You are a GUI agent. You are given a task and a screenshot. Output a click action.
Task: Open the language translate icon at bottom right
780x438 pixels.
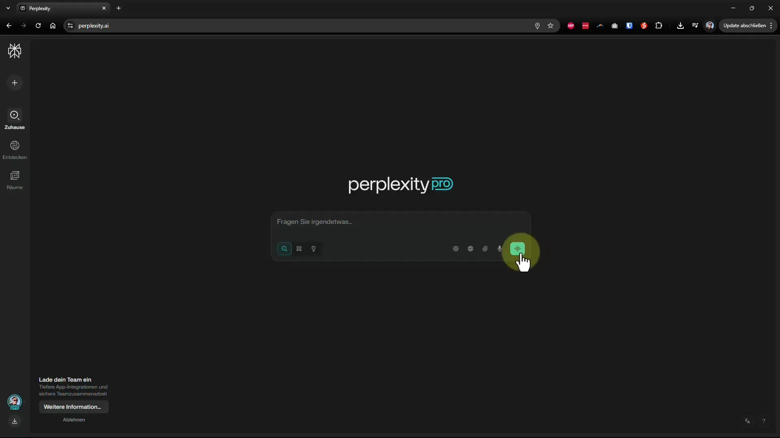[x=747, y=421]
